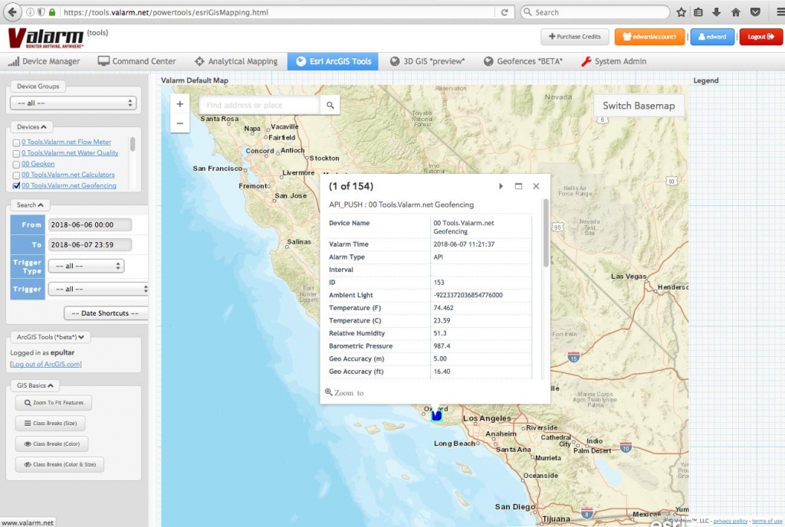Expand the ArcGIS Tools (*beta*) section
The width and height of the screenshot is (785, 527).
[51, 336]
